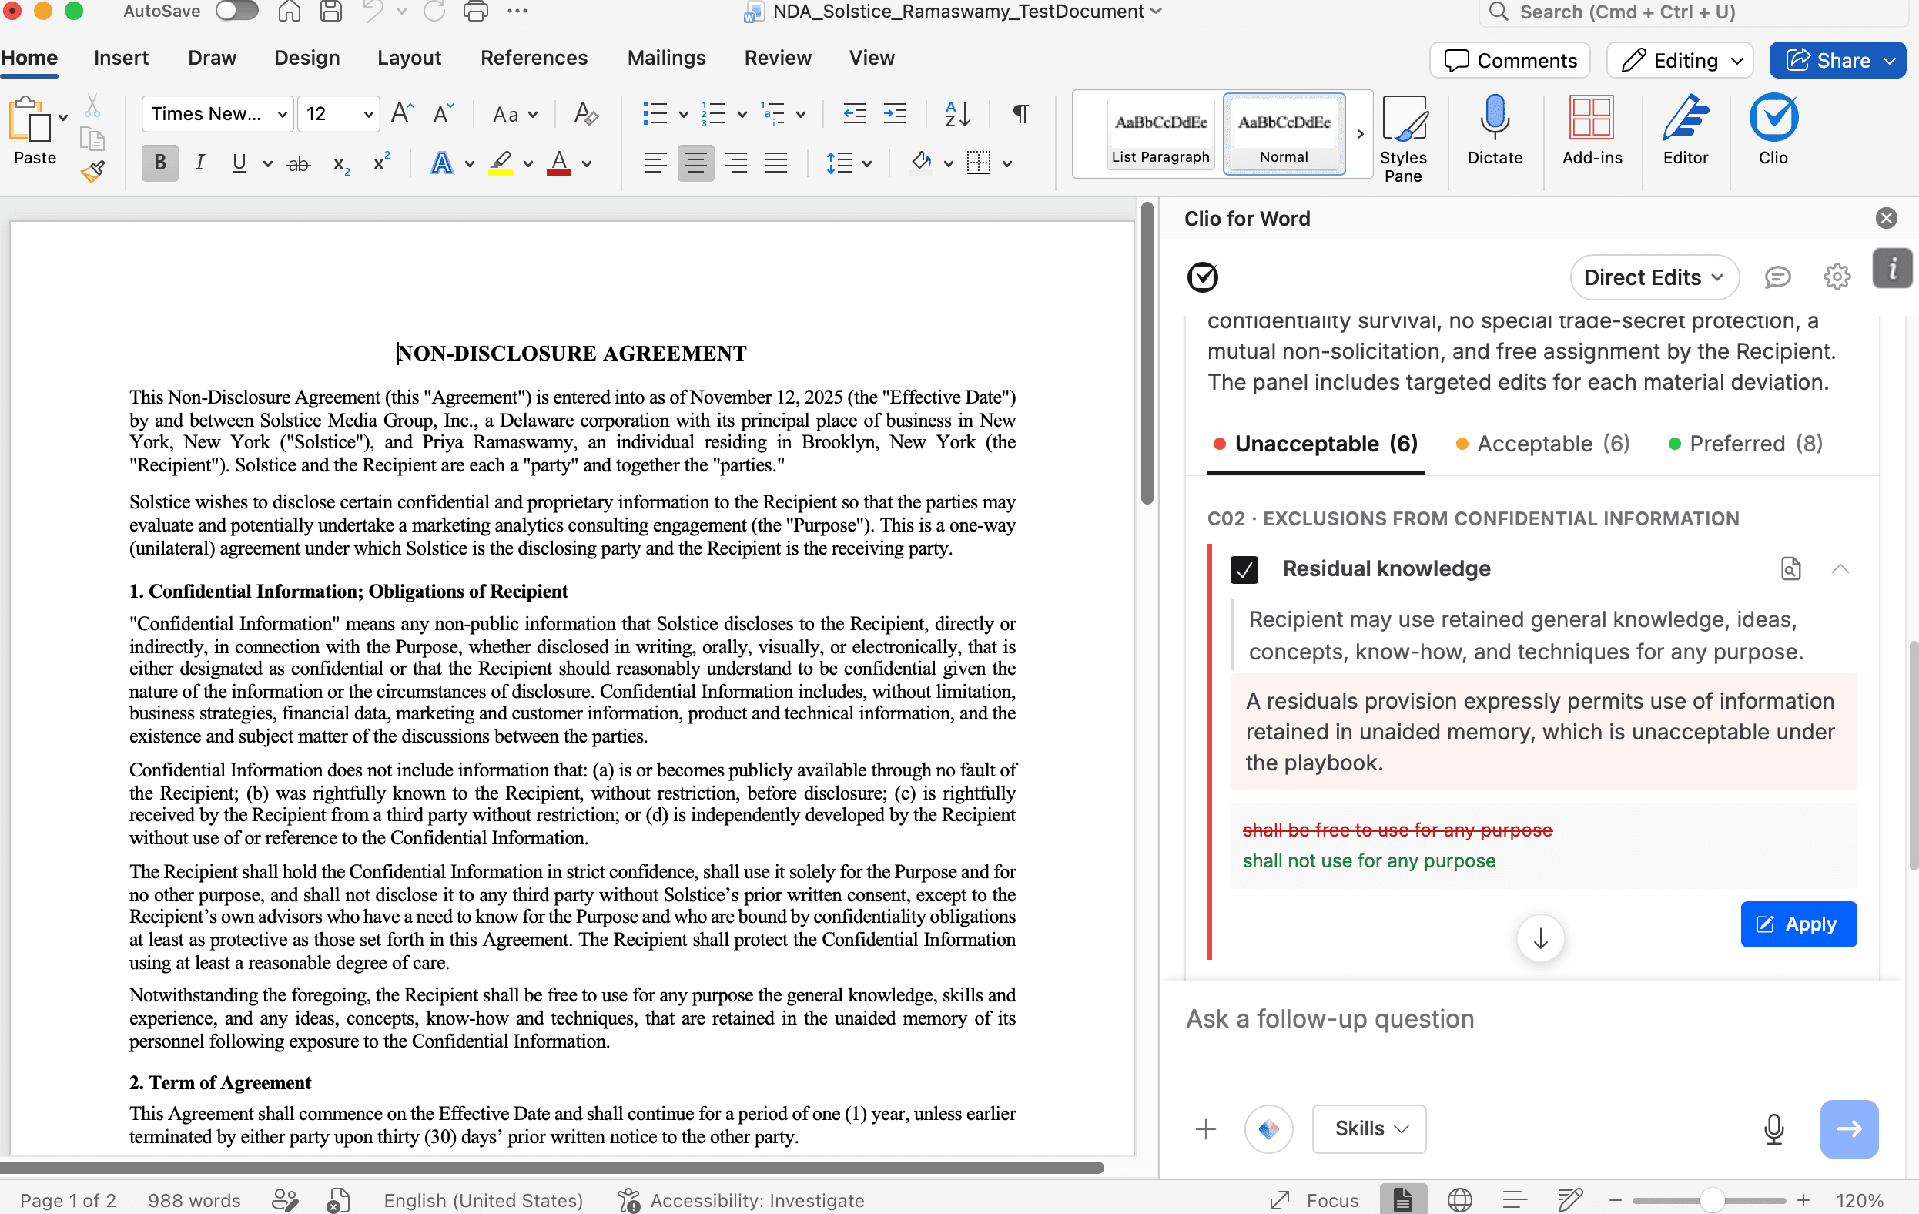Open Clio chat bubble icon
The image size is (1919, 1214).
tap(1777, 277)
